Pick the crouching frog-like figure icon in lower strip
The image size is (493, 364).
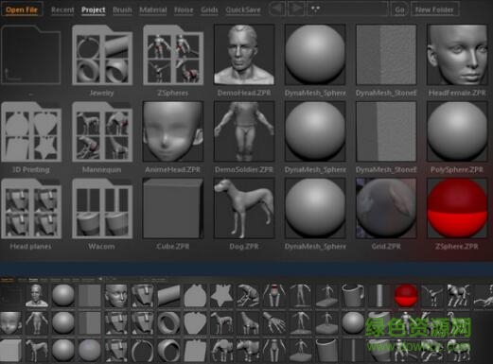(248, 295)
